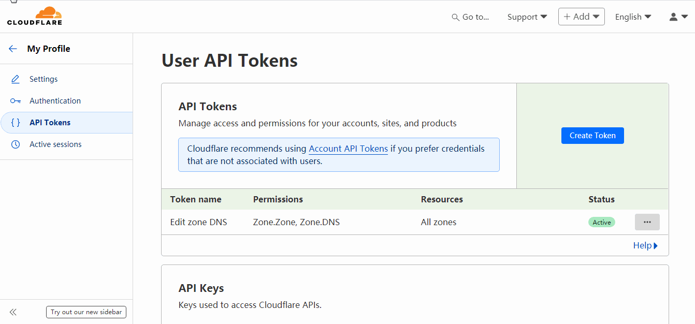The height and width of the screenshot is (324, 695).
Task: Open the Help link
Action: tap(645, 245)
